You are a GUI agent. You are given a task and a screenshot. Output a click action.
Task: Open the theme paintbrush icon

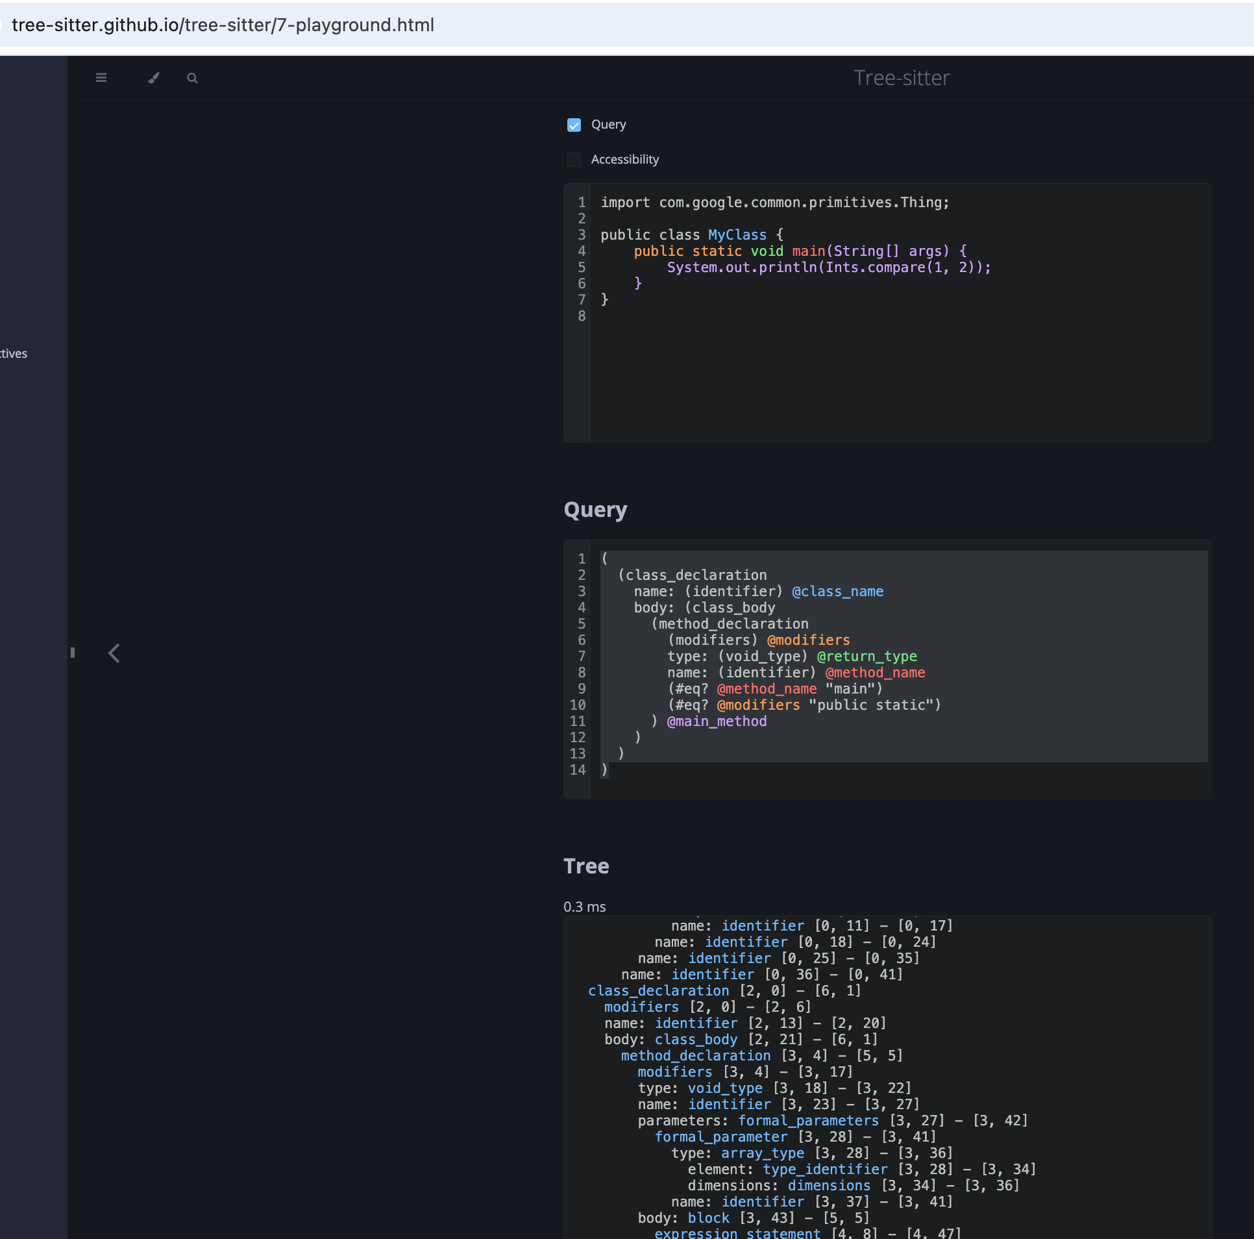click(x=154, y=78)
